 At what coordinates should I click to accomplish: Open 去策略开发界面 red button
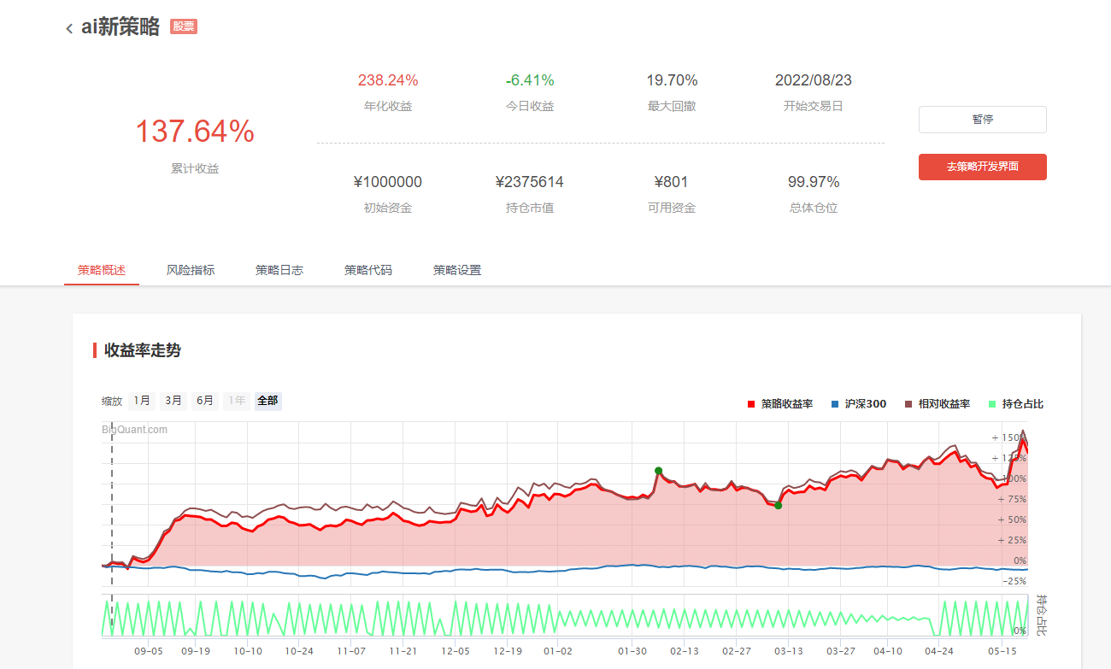tap(982, 167)
